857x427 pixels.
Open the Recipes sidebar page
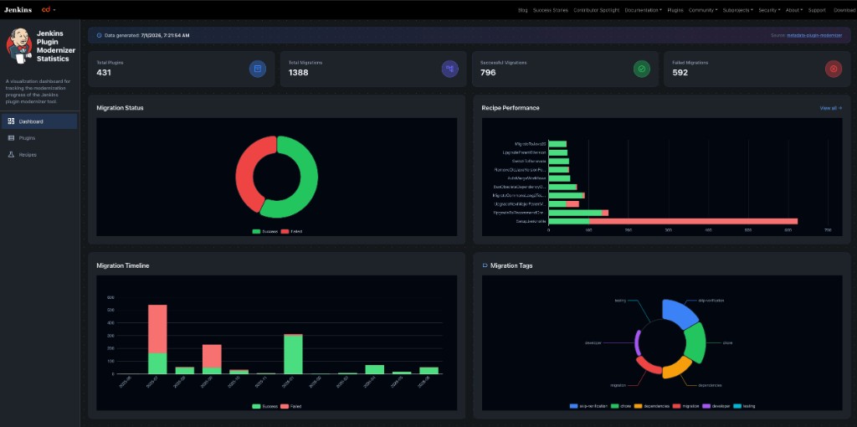[x=39, y=155]
